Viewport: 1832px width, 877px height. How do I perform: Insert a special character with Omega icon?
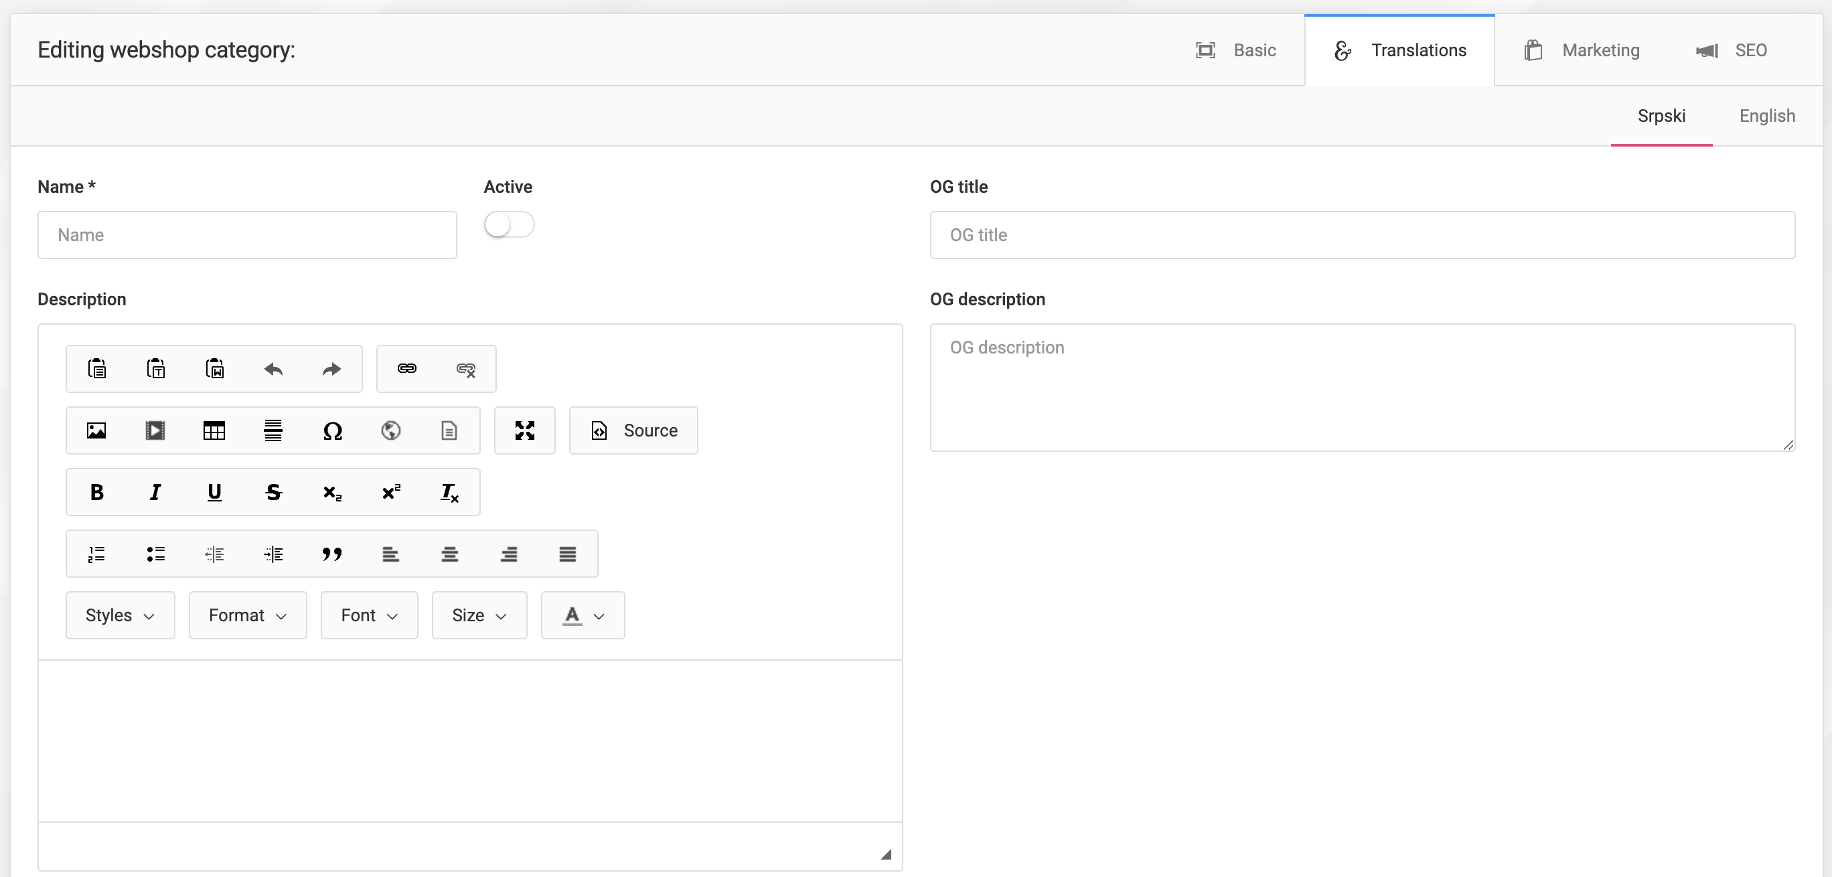point(332,430)
